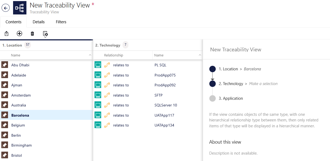Click the computer icon in SQLServer 10 row
This screenshot has height=161, width=330.
click(98, 105)
